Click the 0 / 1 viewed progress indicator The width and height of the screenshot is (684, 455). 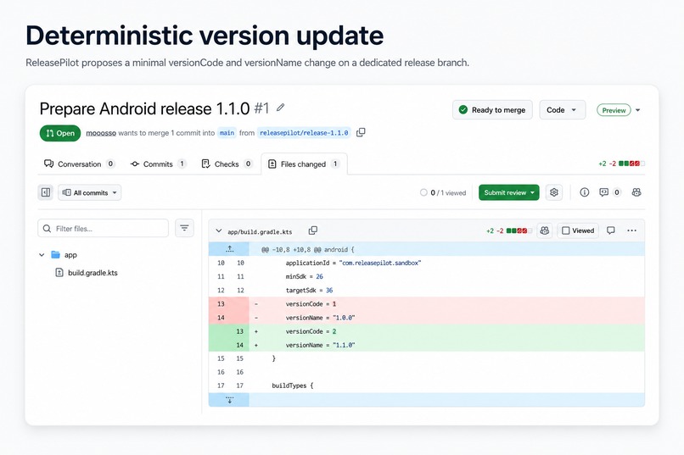443,192
